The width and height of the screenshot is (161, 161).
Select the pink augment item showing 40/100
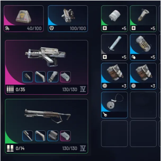tap(24, 19)
